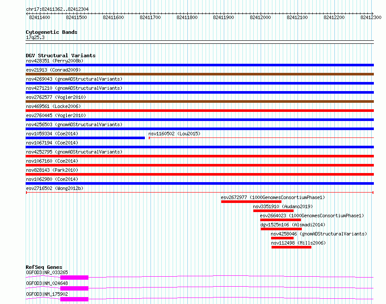Click the DGV Structural Variants track heading
Screen dimensions: 386x304
[x=61, y=56]
